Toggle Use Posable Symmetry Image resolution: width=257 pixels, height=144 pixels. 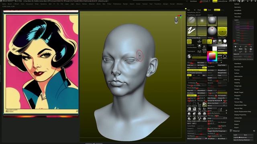pyautogui.click(x=197, y=73)
